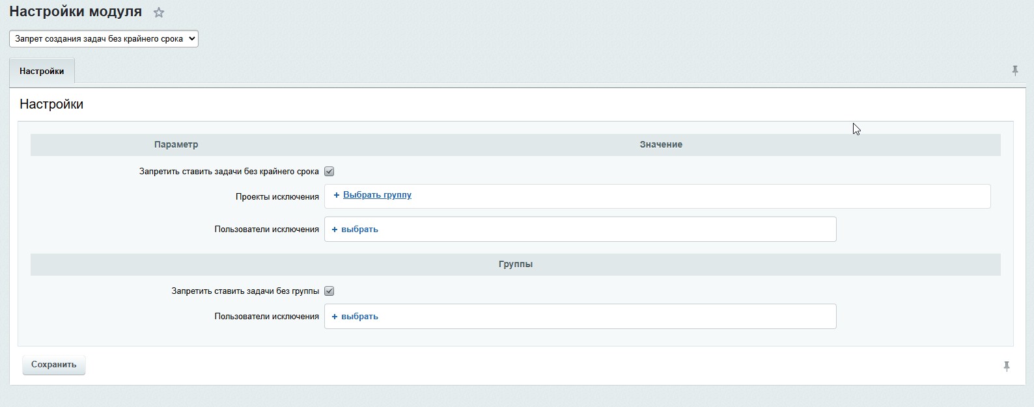Click the pin icon in the tab bar
This screenshot has width=1034, height=407.
click(x=1014, y=71)
